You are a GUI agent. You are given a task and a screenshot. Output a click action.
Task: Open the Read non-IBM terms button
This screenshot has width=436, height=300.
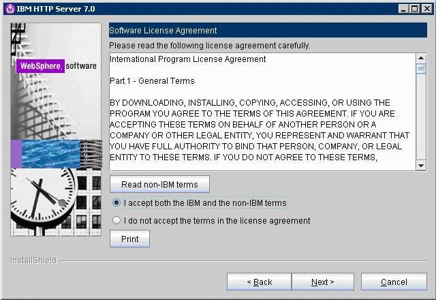pos(159,184)
